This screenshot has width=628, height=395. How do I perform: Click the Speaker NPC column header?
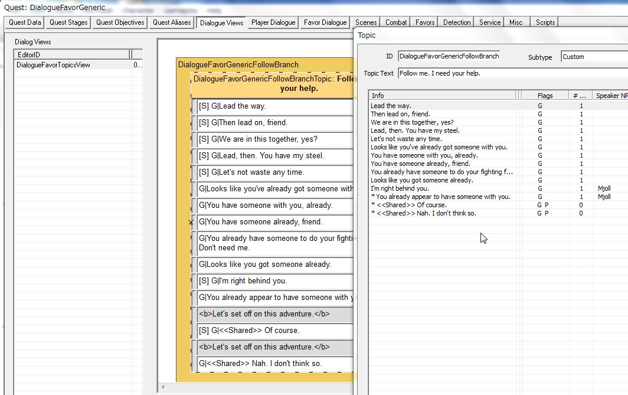pyautogui.click(x=611, y=95)
